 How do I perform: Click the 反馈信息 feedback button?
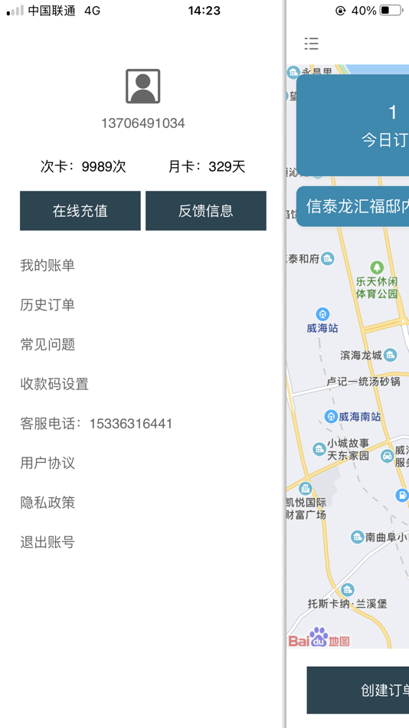coord(206,211)
